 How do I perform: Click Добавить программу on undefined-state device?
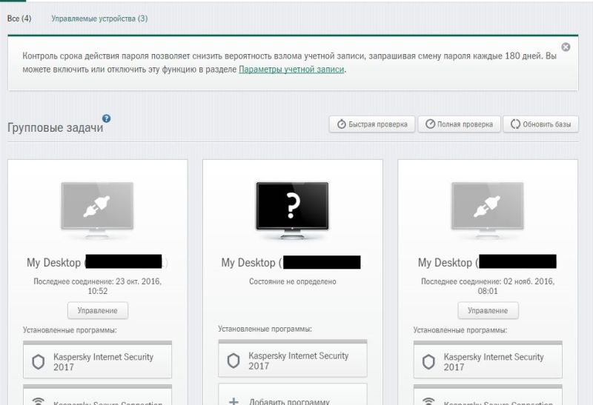pyautogui.click(x=292, y=395)
